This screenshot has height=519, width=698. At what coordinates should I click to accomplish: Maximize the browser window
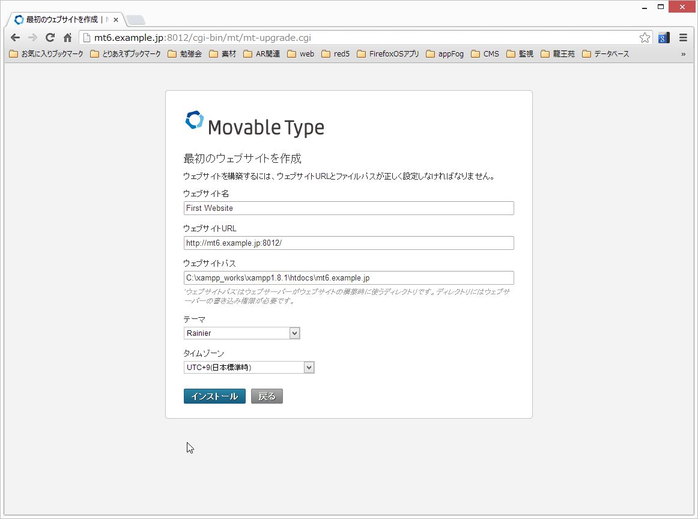661,7
